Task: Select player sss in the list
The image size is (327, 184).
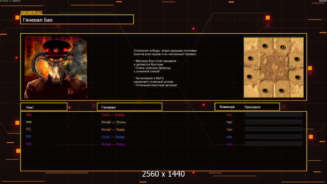Action: tap(29, 122)
